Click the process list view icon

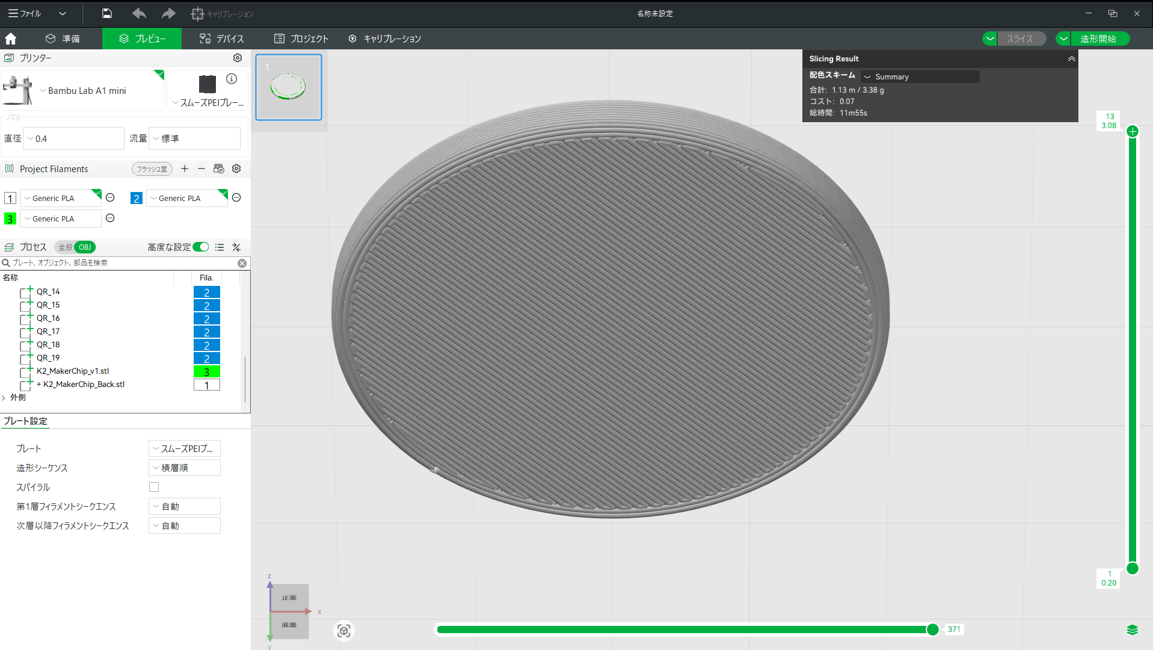click(220, 247)
